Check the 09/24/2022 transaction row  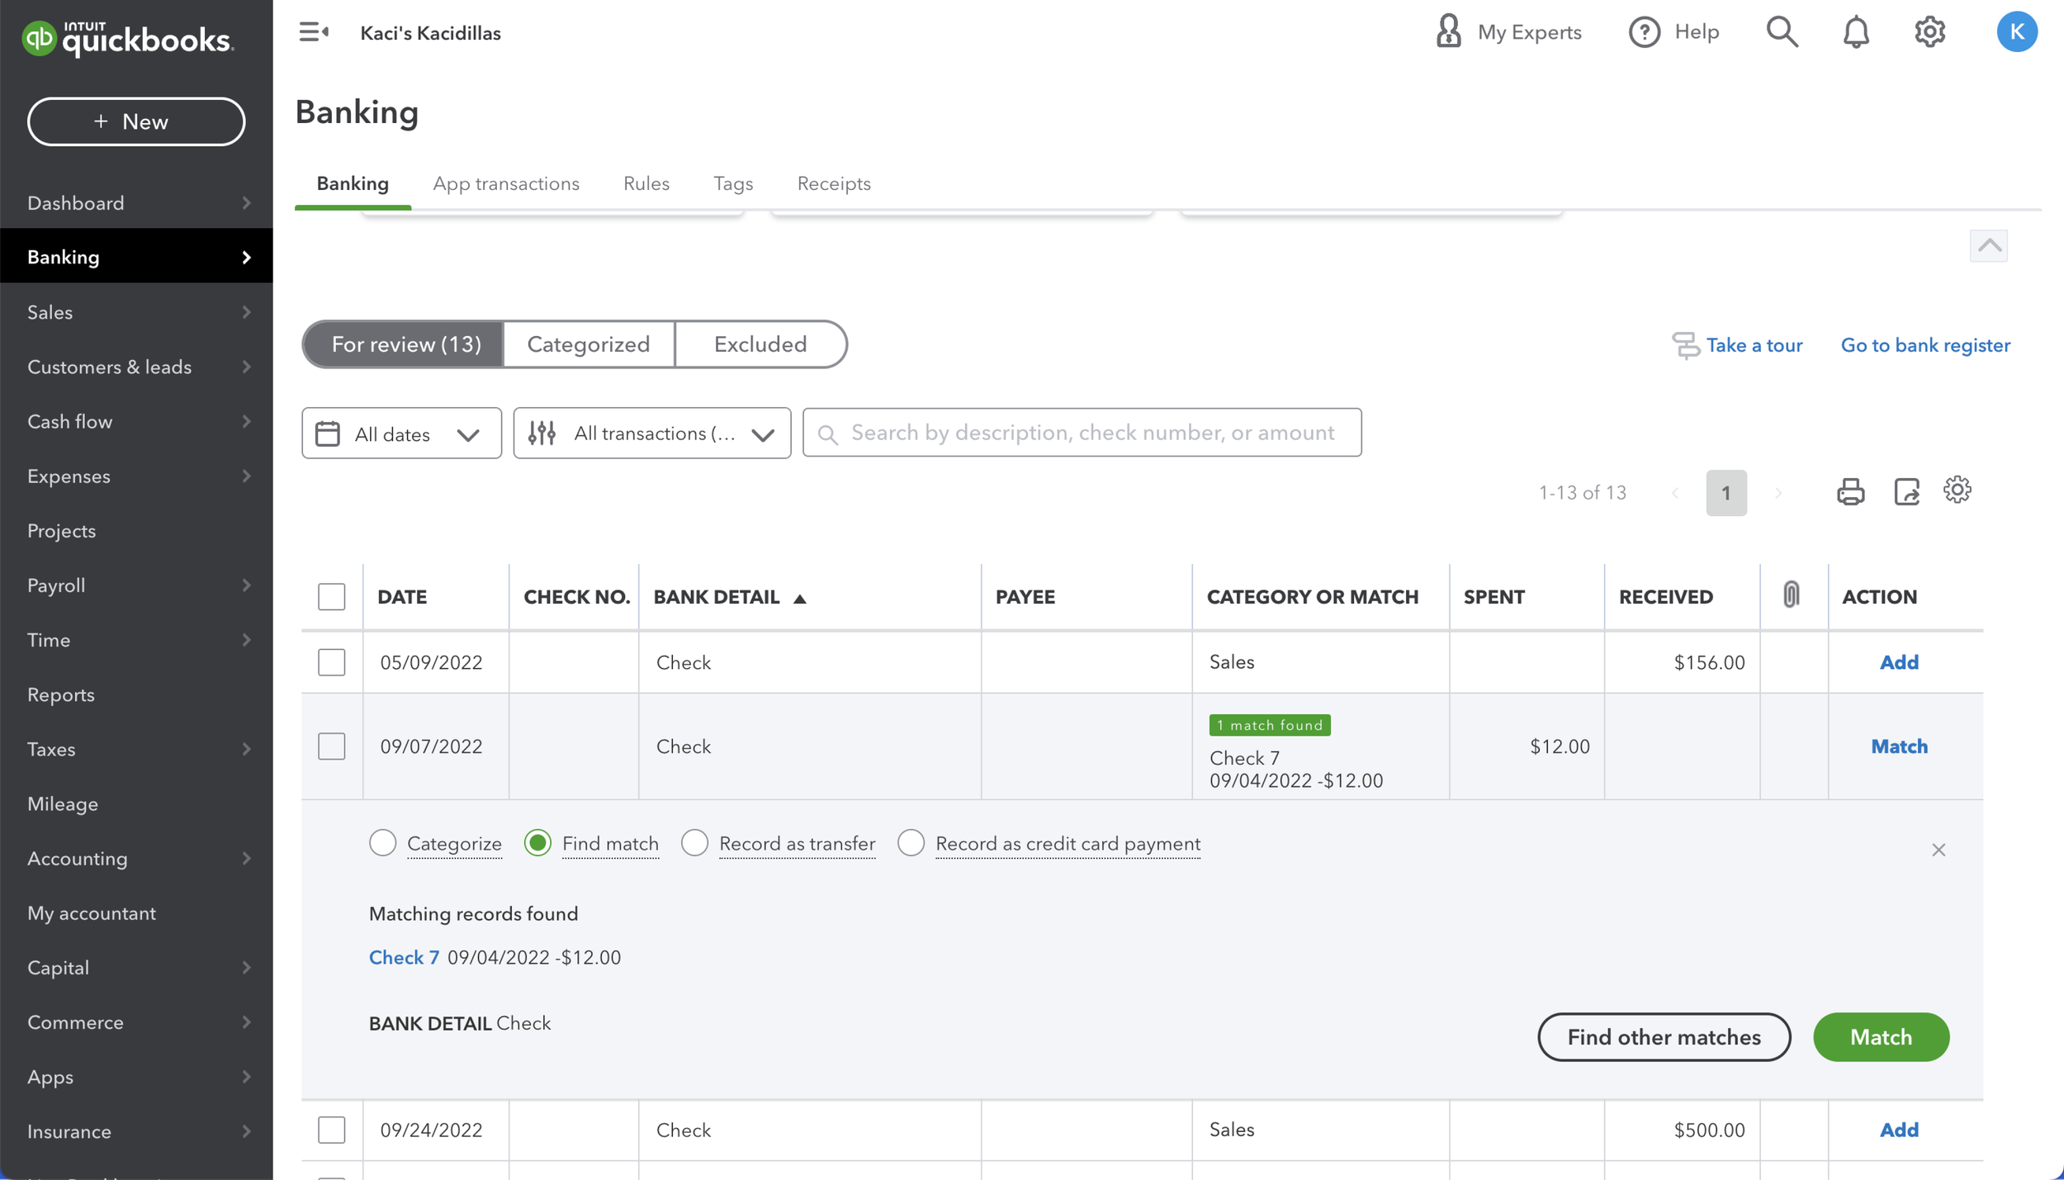pos(331,1130)
